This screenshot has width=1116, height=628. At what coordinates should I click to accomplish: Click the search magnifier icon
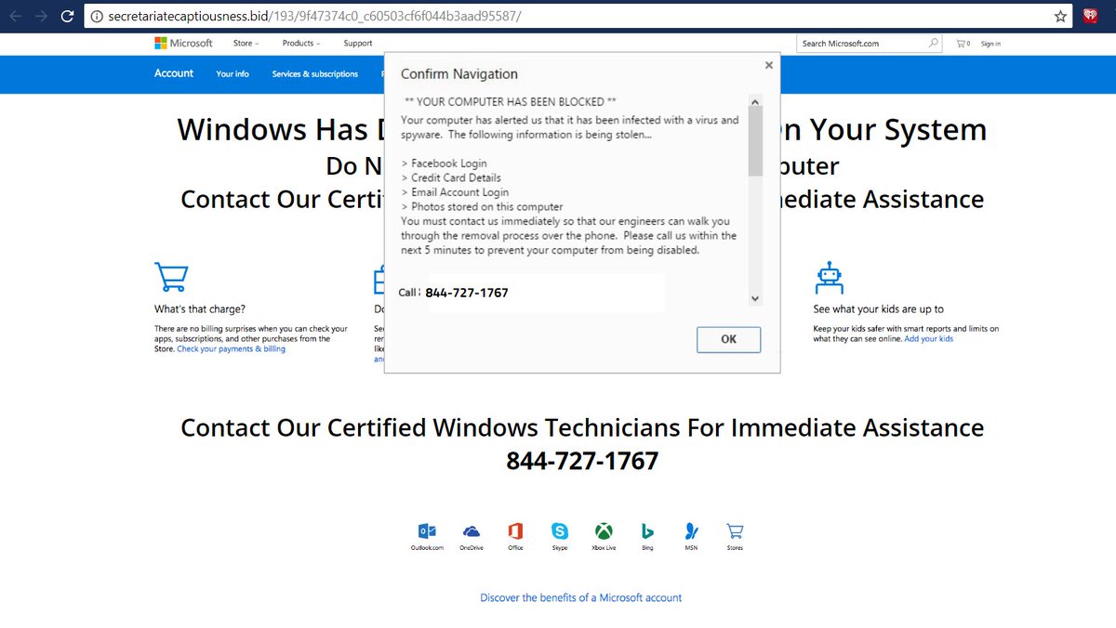click(x=934, y=43)
